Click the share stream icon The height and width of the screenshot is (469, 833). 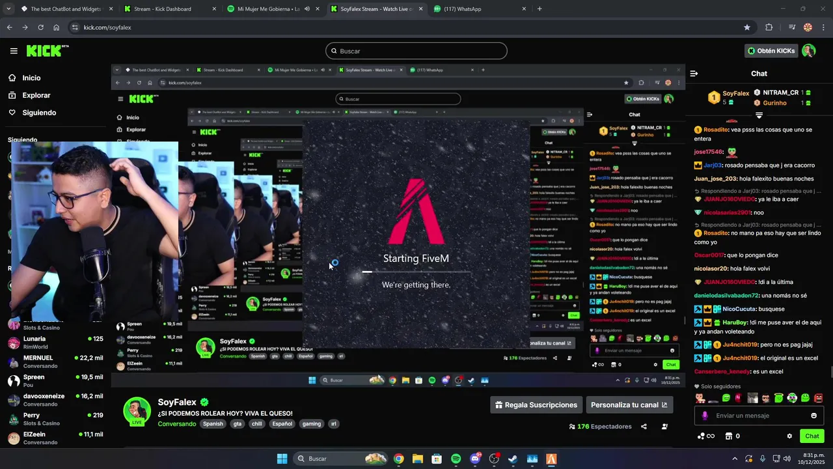click(x=644, y=427)
